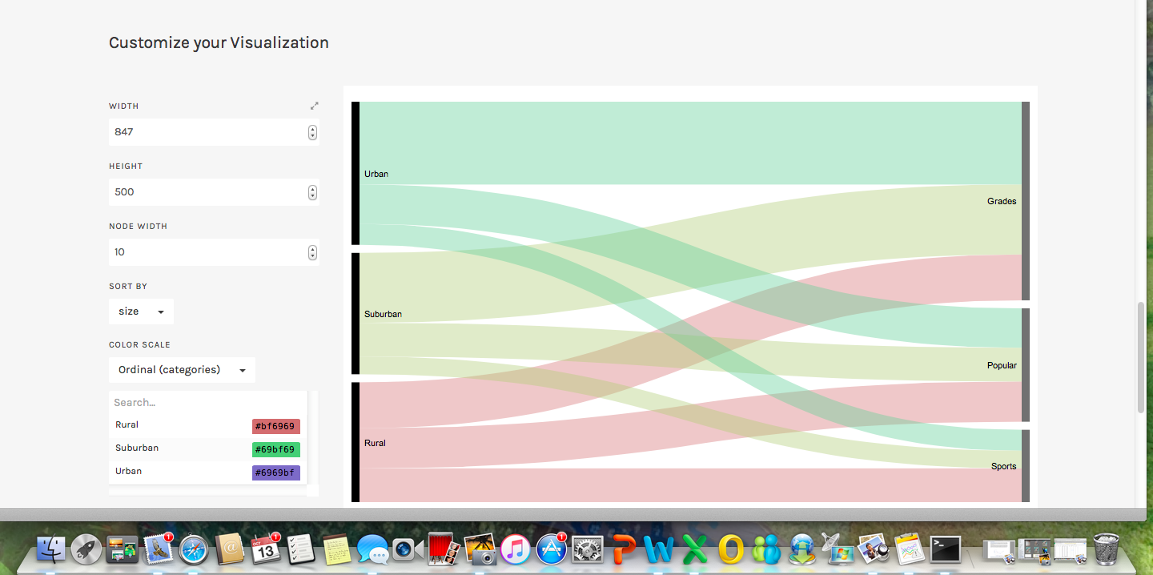Open Microsoft Excel from the dock

(x=695, y=549)
